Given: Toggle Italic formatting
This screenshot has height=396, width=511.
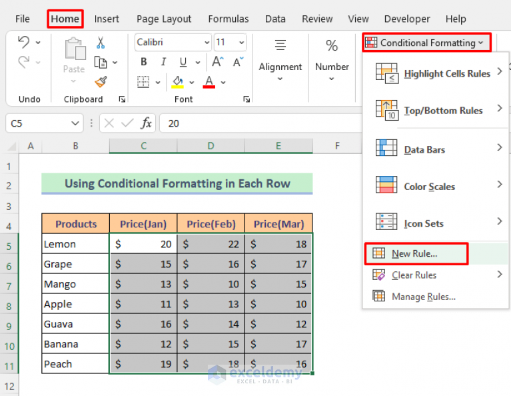Looking at the screenshot, I should tap(163, 61).
